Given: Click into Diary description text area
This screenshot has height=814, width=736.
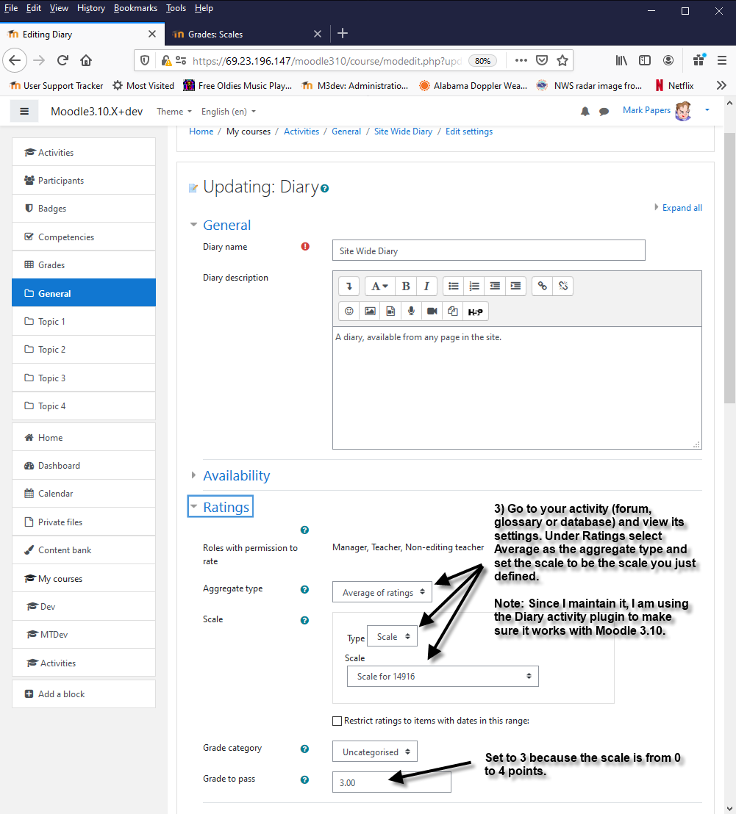Looking at the screenshot, I should [517, 387].
